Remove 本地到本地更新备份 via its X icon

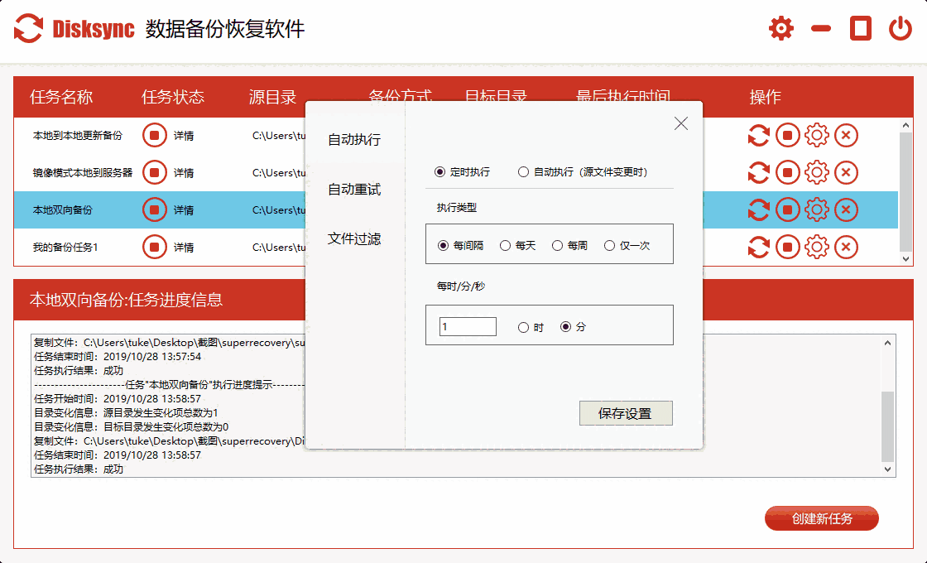click(x=845, y=135)
